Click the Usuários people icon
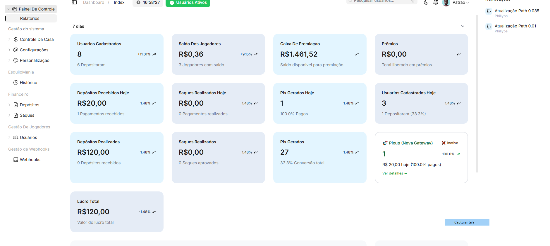 (x=16, y=137)
